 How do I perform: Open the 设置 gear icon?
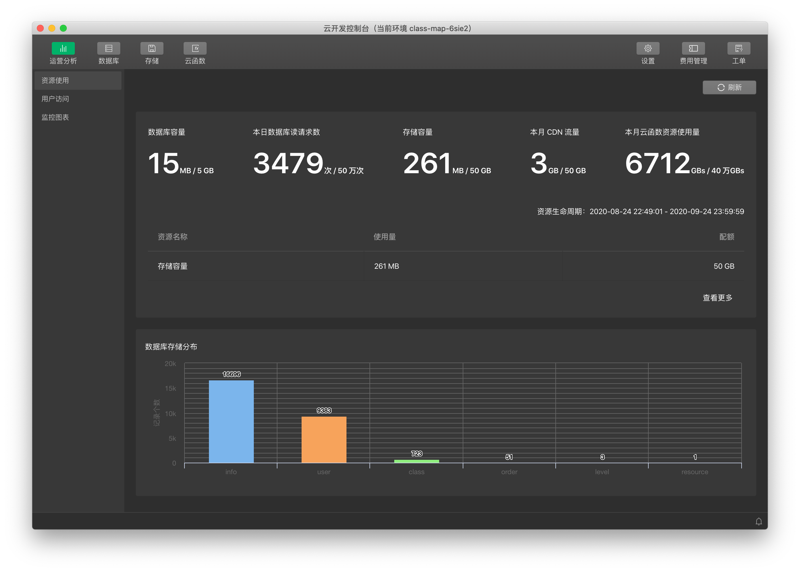tap(647, 49)
